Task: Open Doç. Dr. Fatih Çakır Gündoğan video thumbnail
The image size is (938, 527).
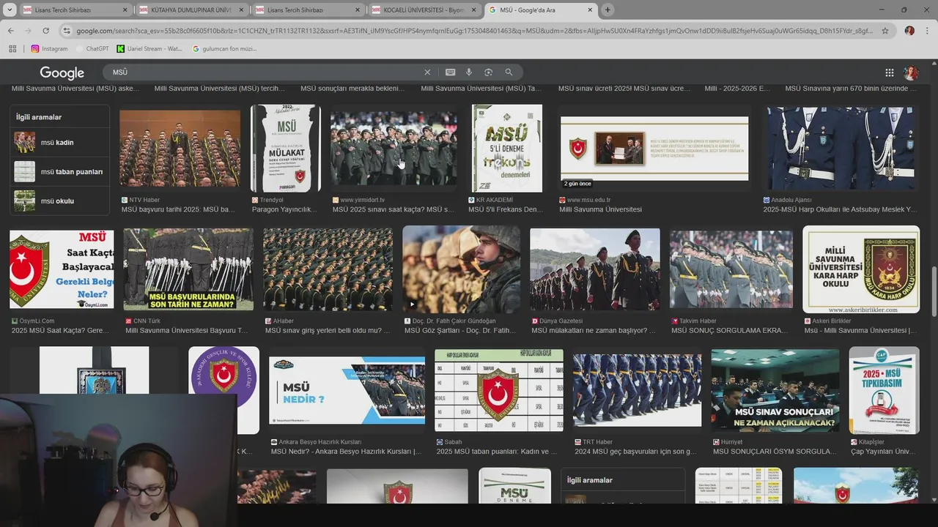Action: 461,269
